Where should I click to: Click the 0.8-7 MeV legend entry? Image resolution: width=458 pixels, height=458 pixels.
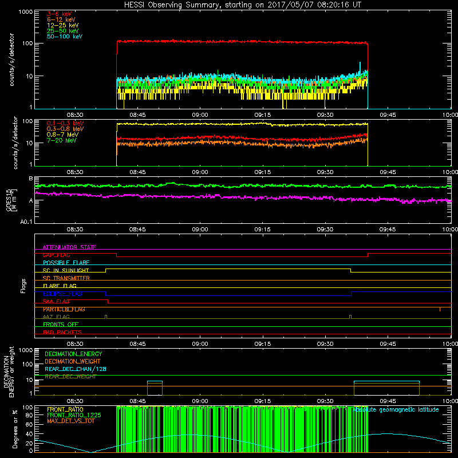coord(62,135)
